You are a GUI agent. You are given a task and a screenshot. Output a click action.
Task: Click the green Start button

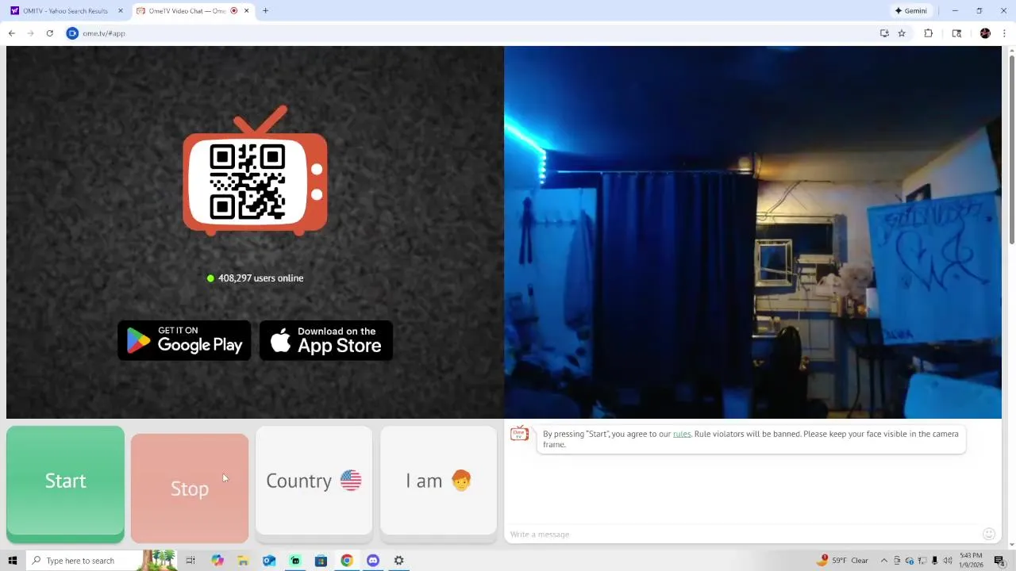[65, 484]
